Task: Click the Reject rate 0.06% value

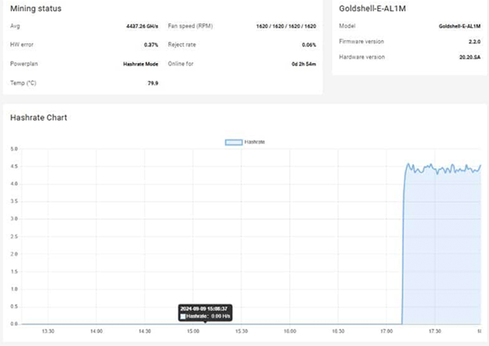Action: tap(309, 45)
